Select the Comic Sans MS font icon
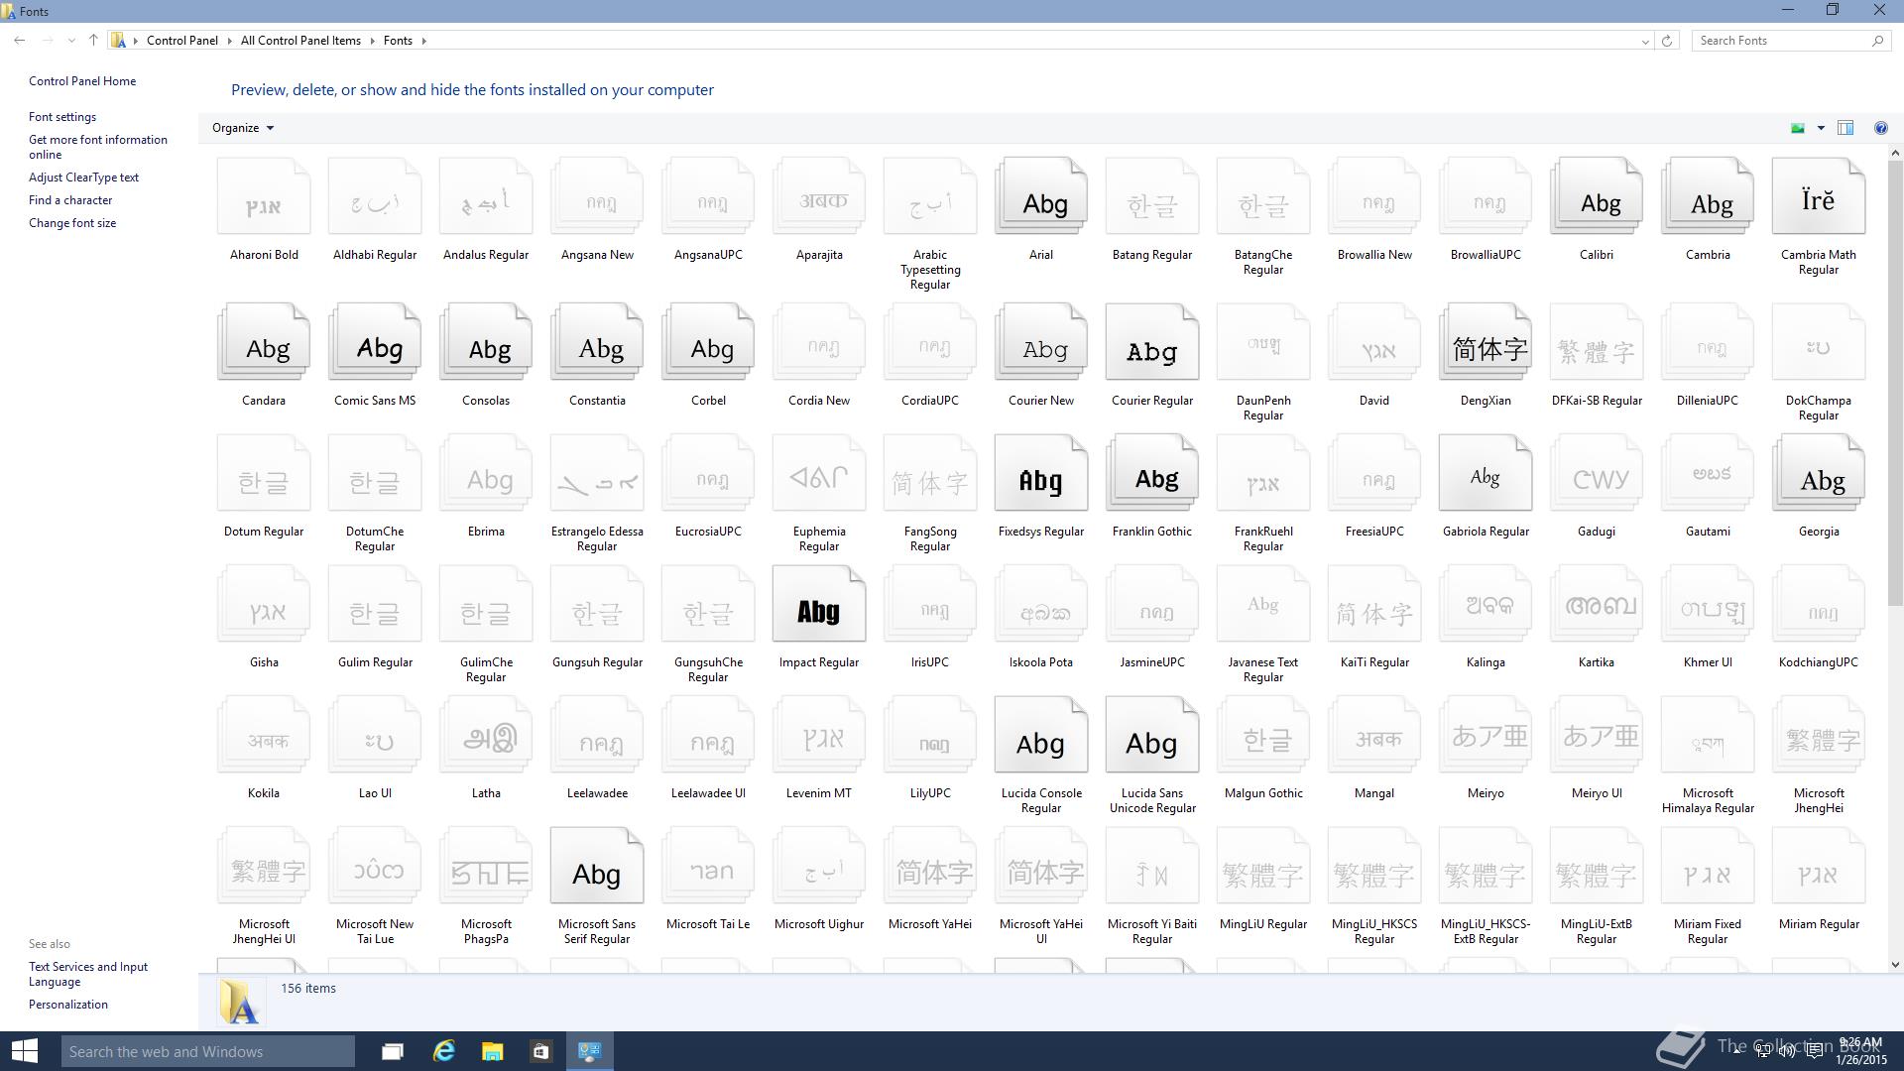This screenshot has width=1904, height=1071. pos(375,342)
